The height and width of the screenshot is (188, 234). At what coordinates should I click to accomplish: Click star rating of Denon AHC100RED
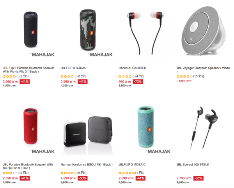click(126, 77)
